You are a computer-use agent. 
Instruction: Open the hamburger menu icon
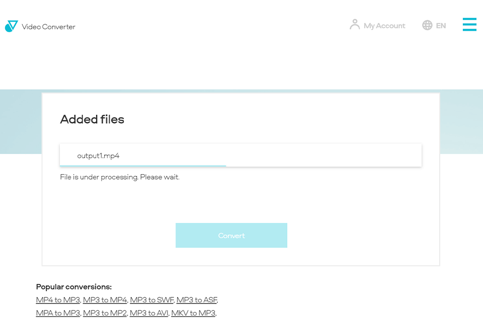click(x=469, y=24)
